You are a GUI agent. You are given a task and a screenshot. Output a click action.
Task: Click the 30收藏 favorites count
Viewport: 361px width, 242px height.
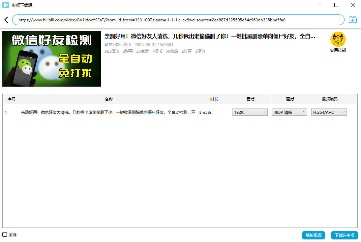(x=172, y=51)
